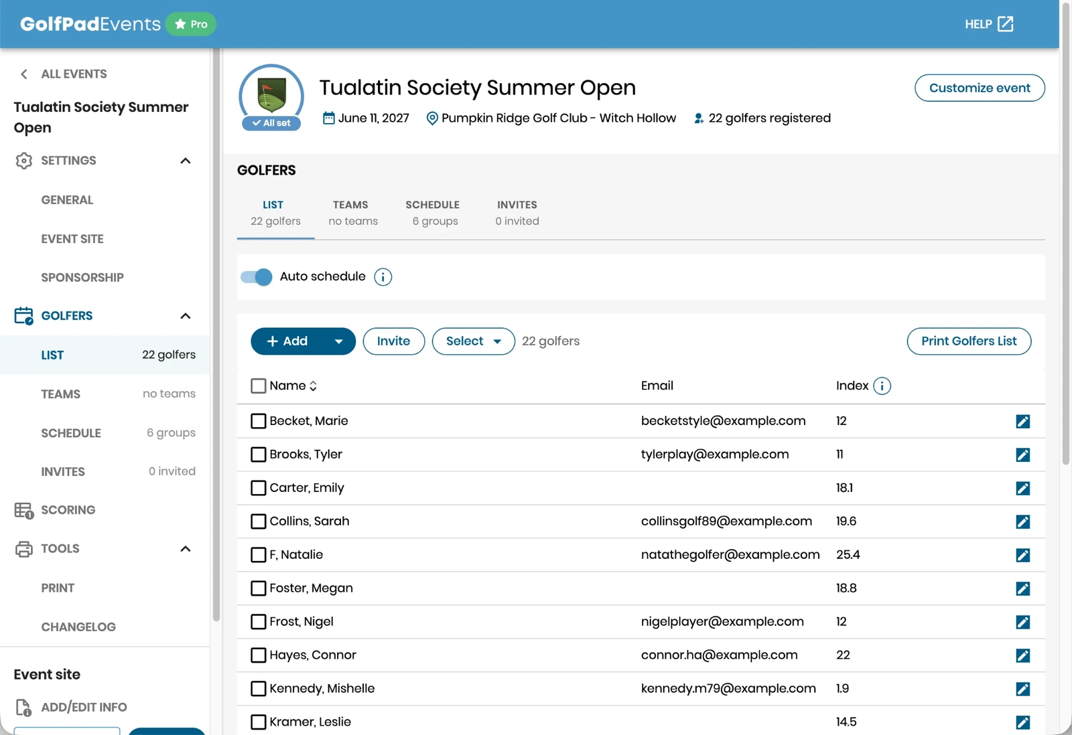Click the + Add button
Viewport: 1072px width, 735px height.
(x=288, y=341)
